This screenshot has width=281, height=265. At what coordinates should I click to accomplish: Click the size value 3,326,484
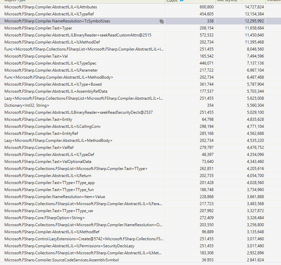point(256,217)
